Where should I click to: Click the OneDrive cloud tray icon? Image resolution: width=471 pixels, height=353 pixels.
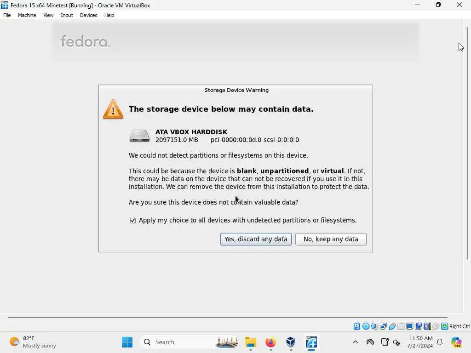(x=370, y=342)
